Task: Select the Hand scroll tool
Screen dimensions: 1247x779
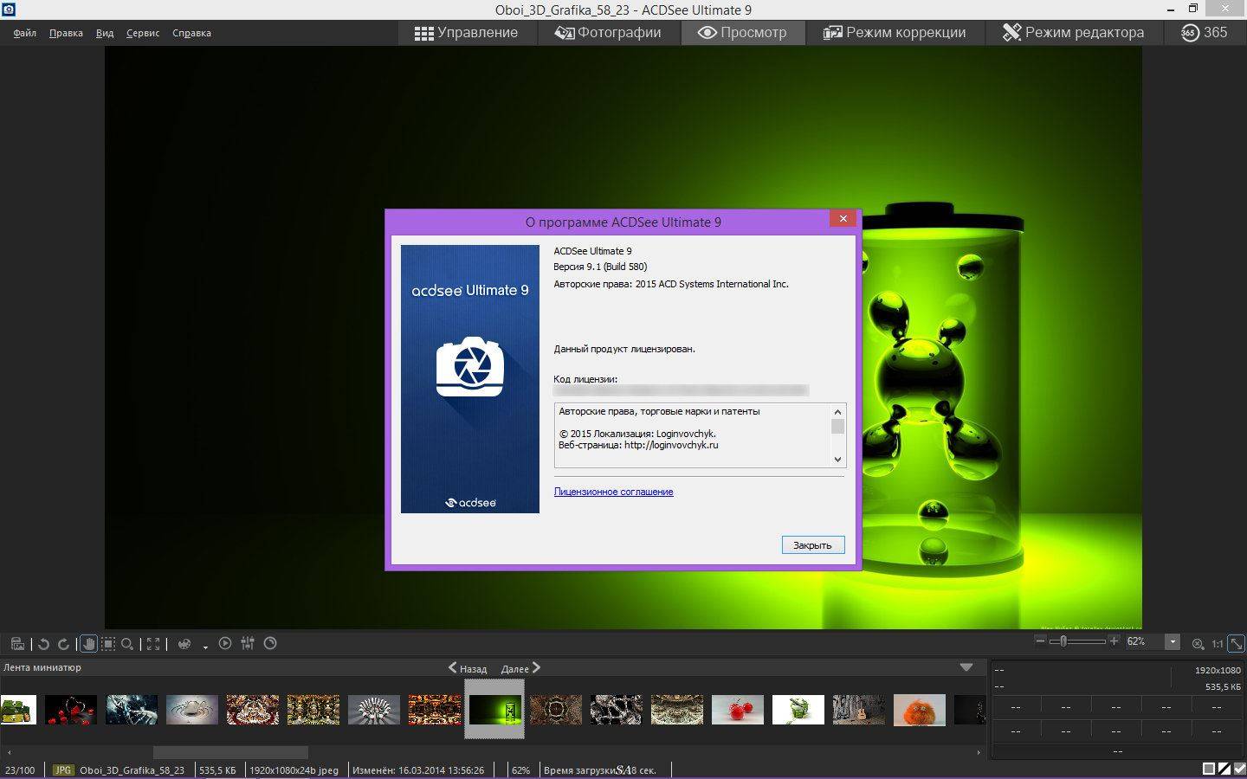Action: point(87,643)
